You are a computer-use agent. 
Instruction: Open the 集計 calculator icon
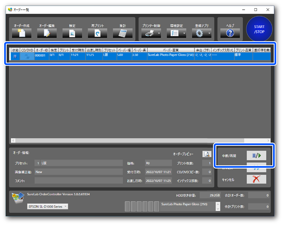123,33
